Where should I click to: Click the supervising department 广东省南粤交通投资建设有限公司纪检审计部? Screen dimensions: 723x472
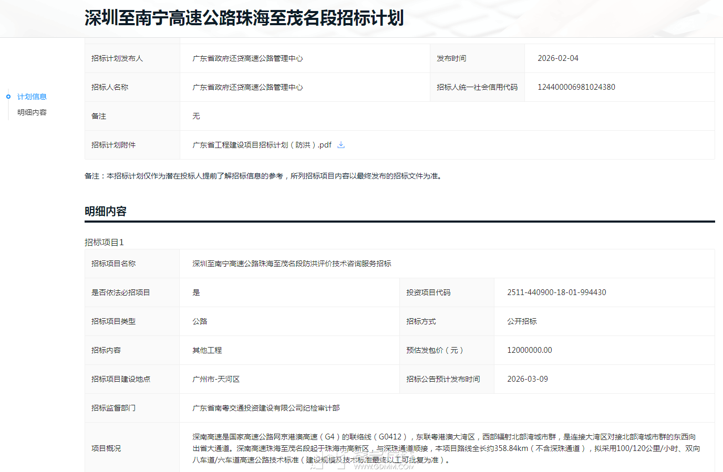266,408
